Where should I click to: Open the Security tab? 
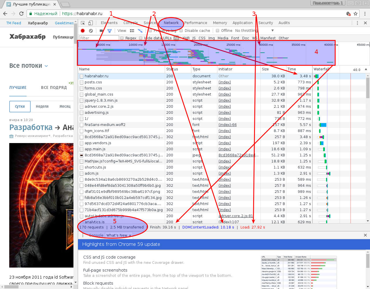pyautogui.click(x=266, y=23)
